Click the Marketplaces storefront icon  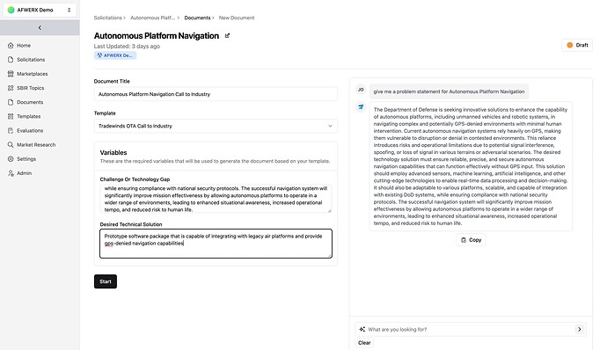tap(11, 74)
